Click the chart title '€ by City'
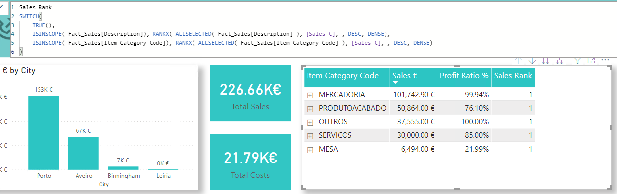 [x=19, y=71]
